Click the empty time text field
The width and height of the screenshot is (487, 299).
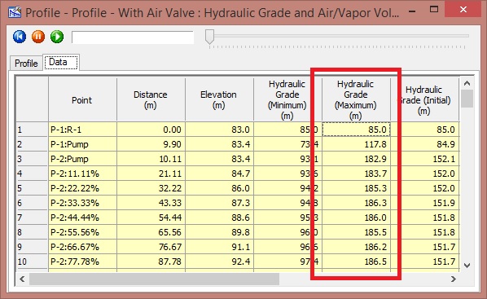coord(133,37)
